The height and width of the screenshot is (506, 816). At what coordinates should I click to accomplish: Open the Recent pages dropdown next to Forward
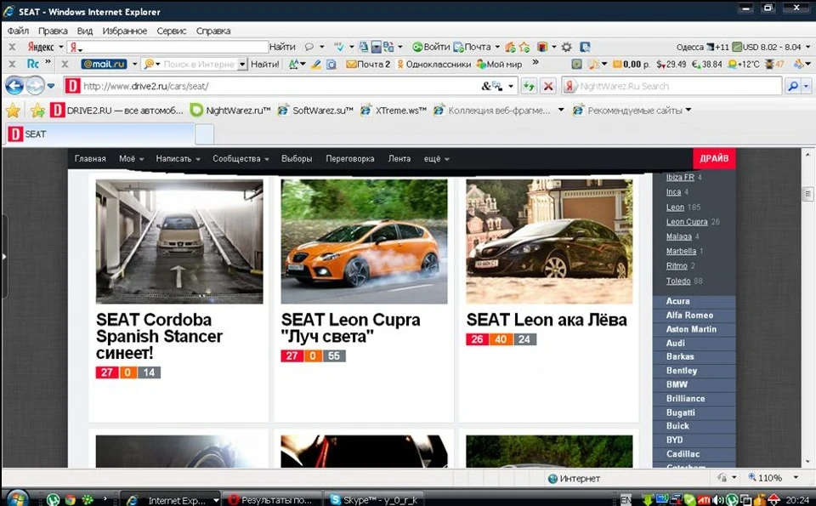(50, 86)
